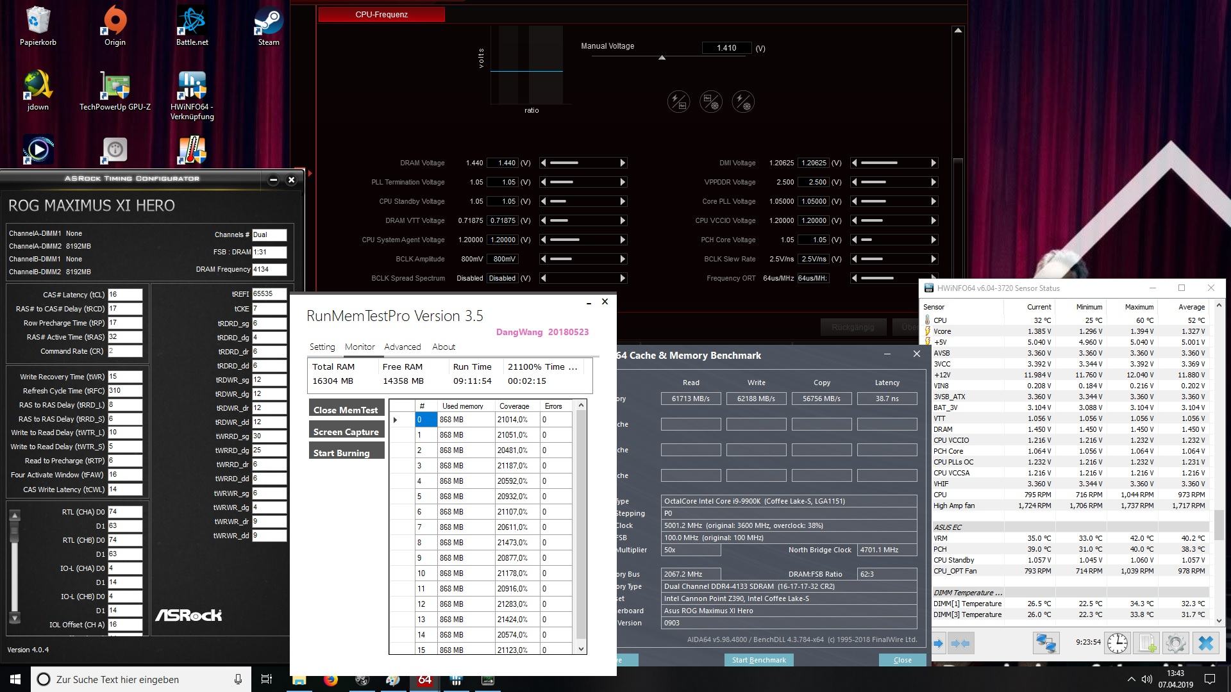This screenshot has height=692, width=1231.
Task: Open Firefox from the taskbar
Action: click(331, 679)
